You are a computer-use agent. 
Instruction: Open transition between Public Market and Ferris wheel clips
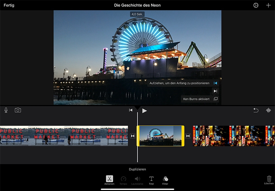click(x=133, y=136)
